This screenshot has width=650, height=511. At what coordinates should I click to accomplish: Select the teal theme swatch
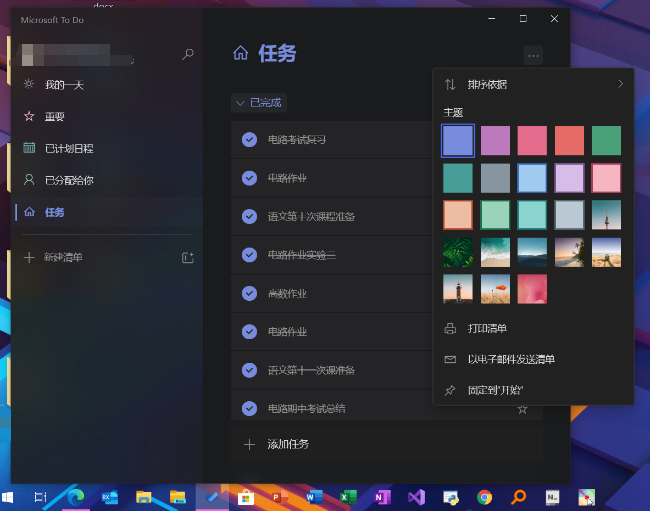pos(458,178)
